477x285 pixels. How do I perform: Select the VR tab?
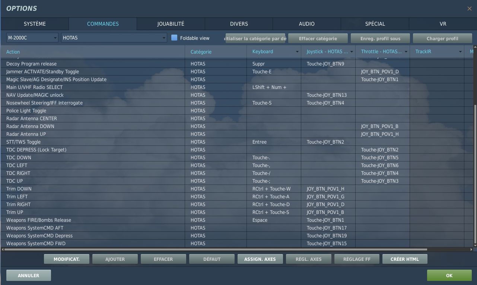443,24
